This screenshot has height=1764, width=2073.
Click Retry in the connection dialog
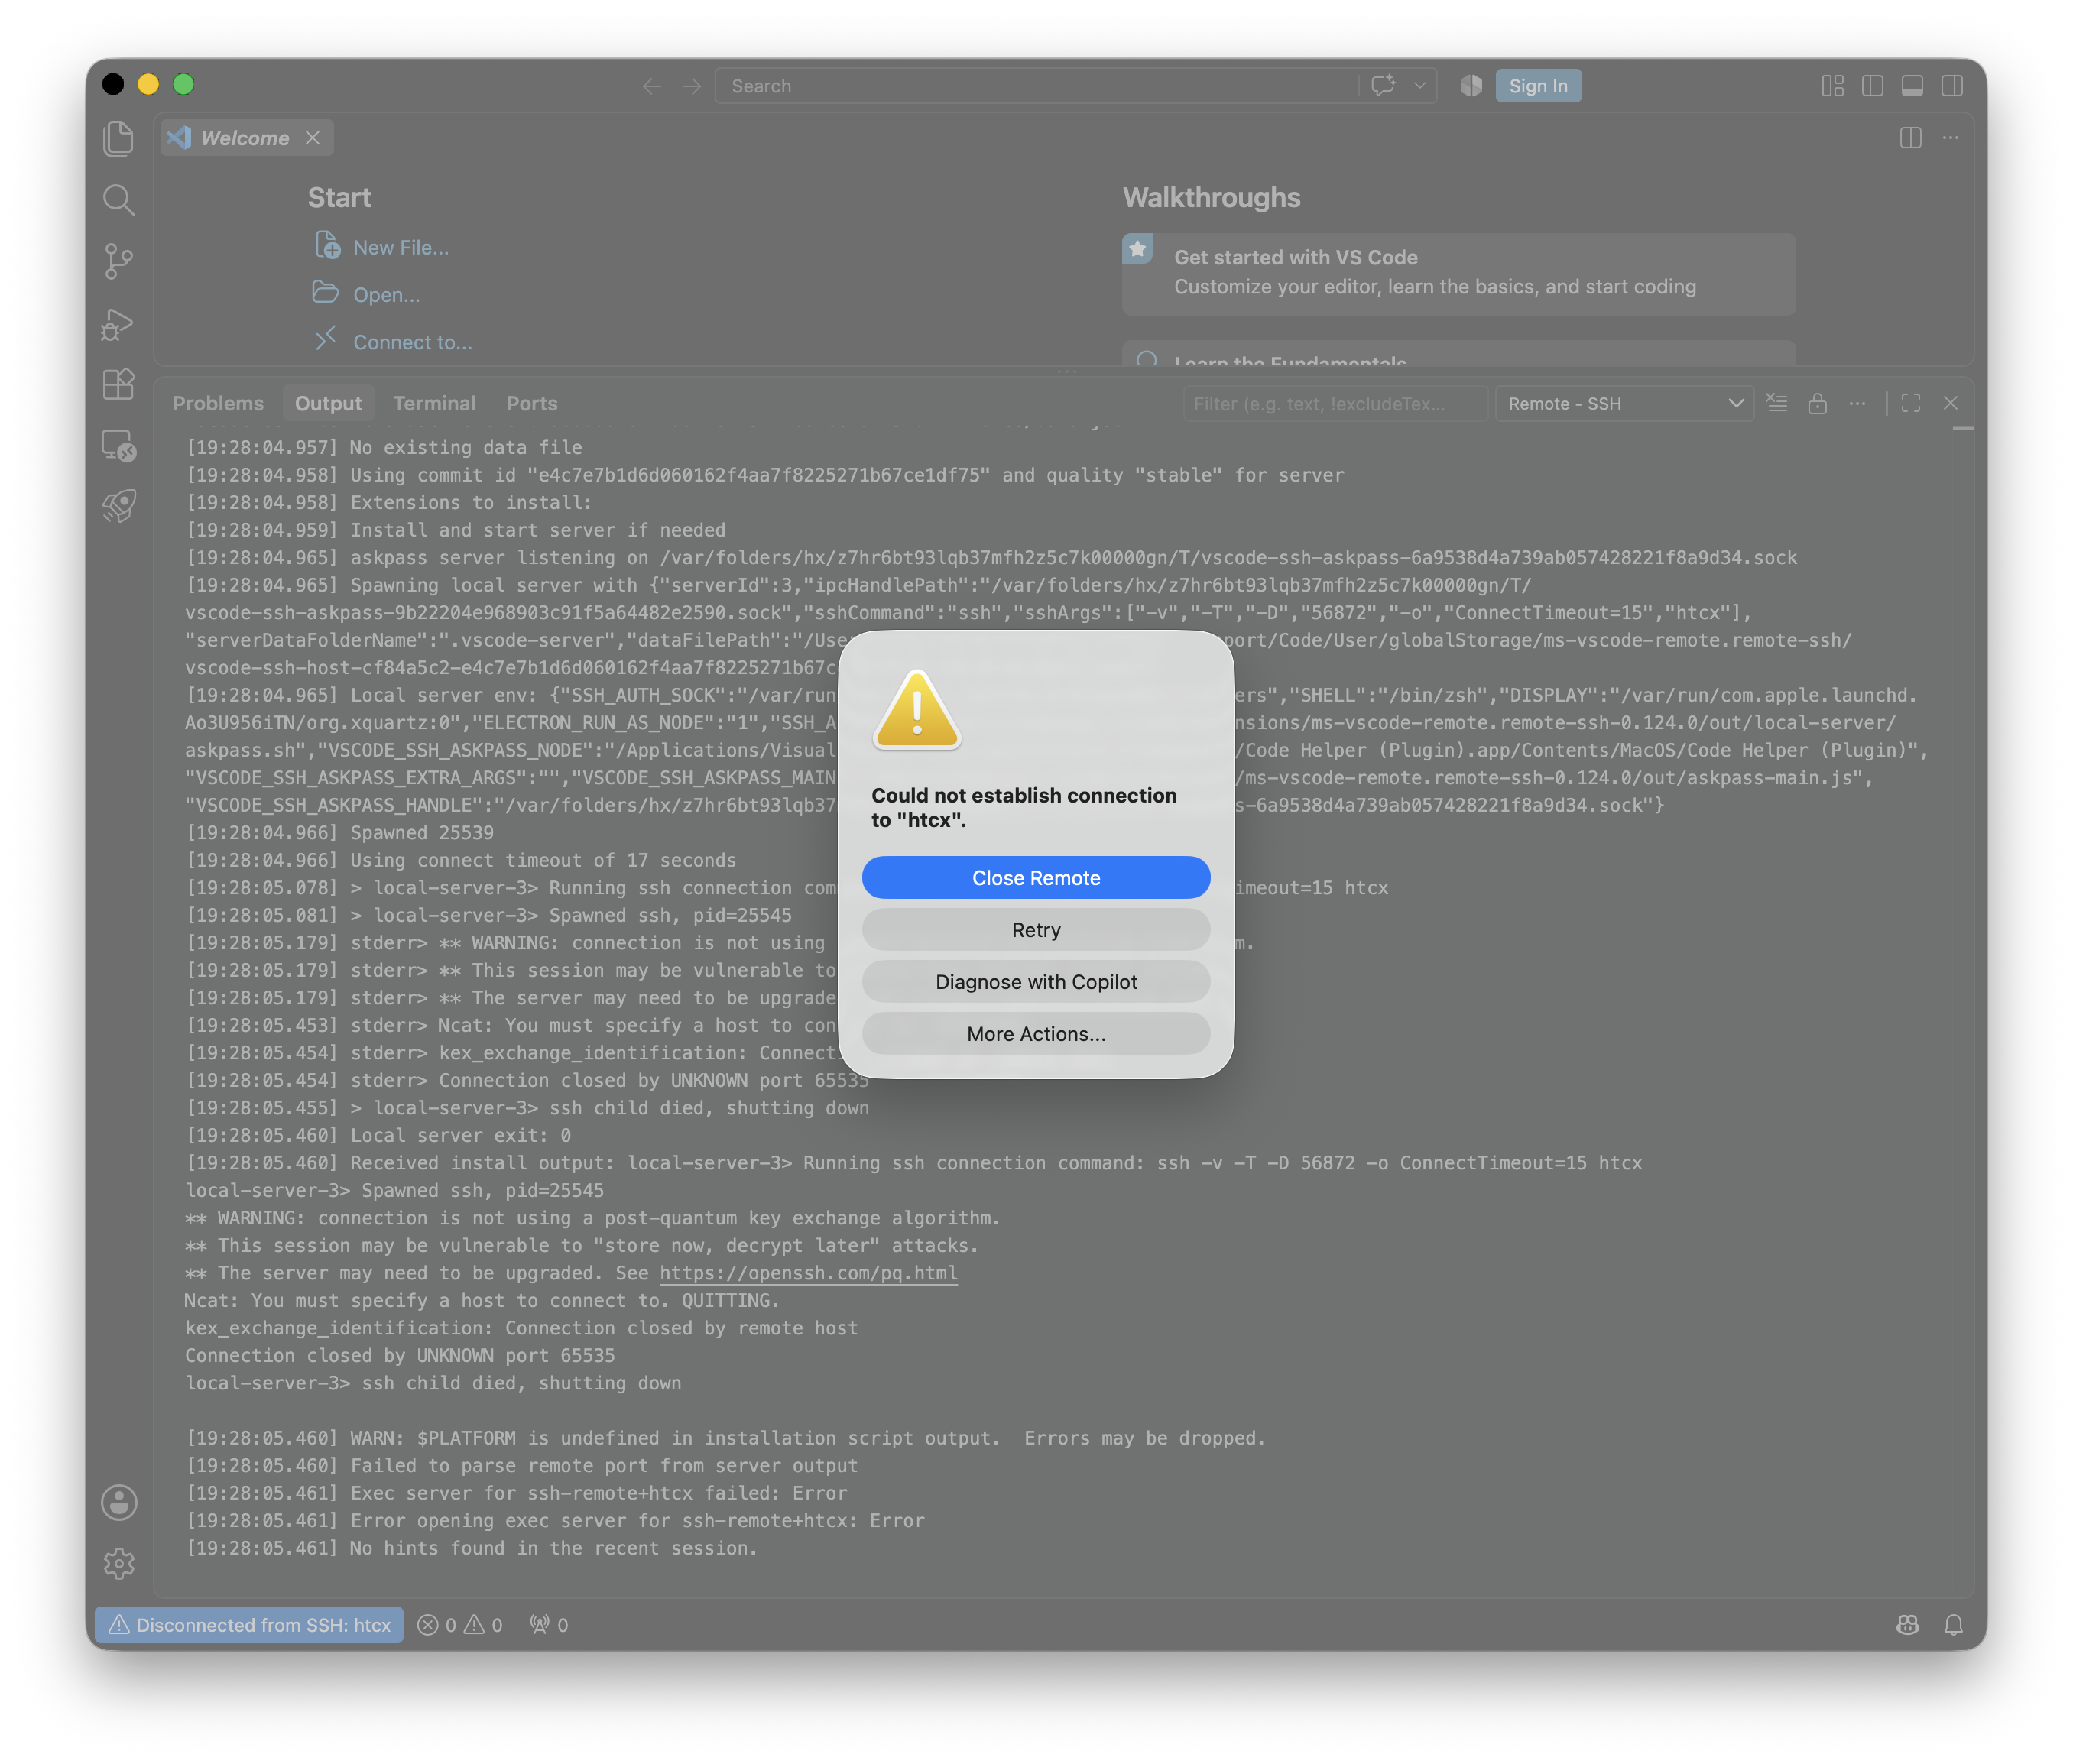(1036, 930)
